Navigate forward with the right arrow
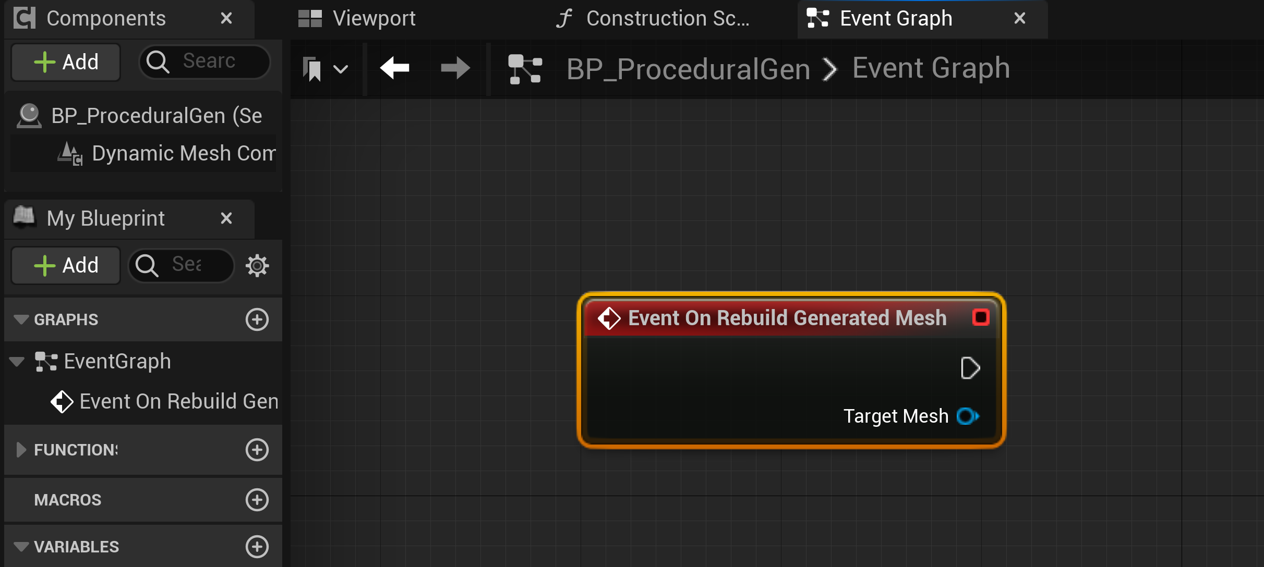1264x567 pixels. coord(455,68)
